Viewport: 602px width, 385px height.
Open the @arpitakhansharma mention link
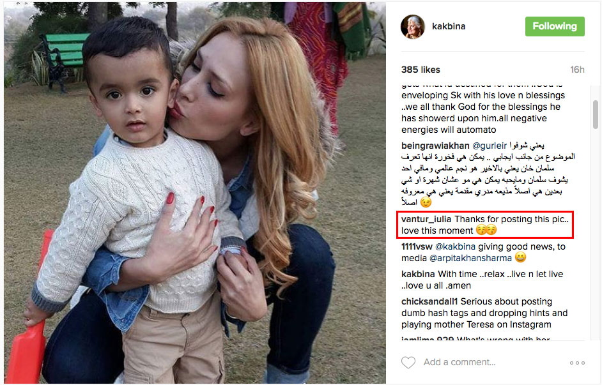click(470, 259)
